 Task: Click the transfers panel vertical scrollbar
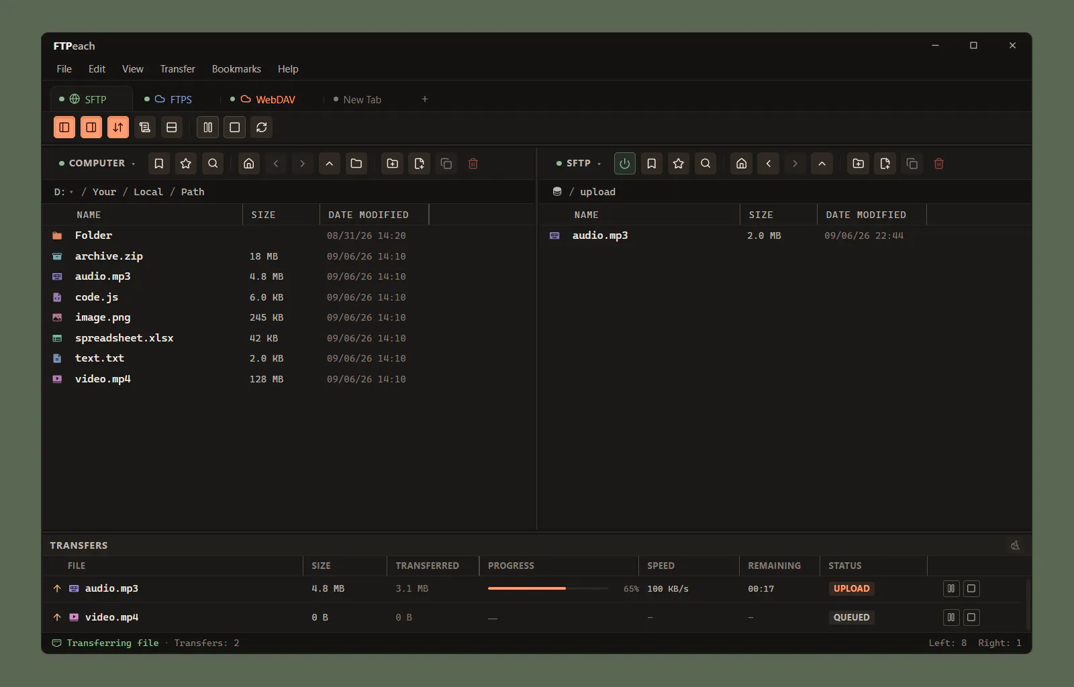tap(1028, 604)
